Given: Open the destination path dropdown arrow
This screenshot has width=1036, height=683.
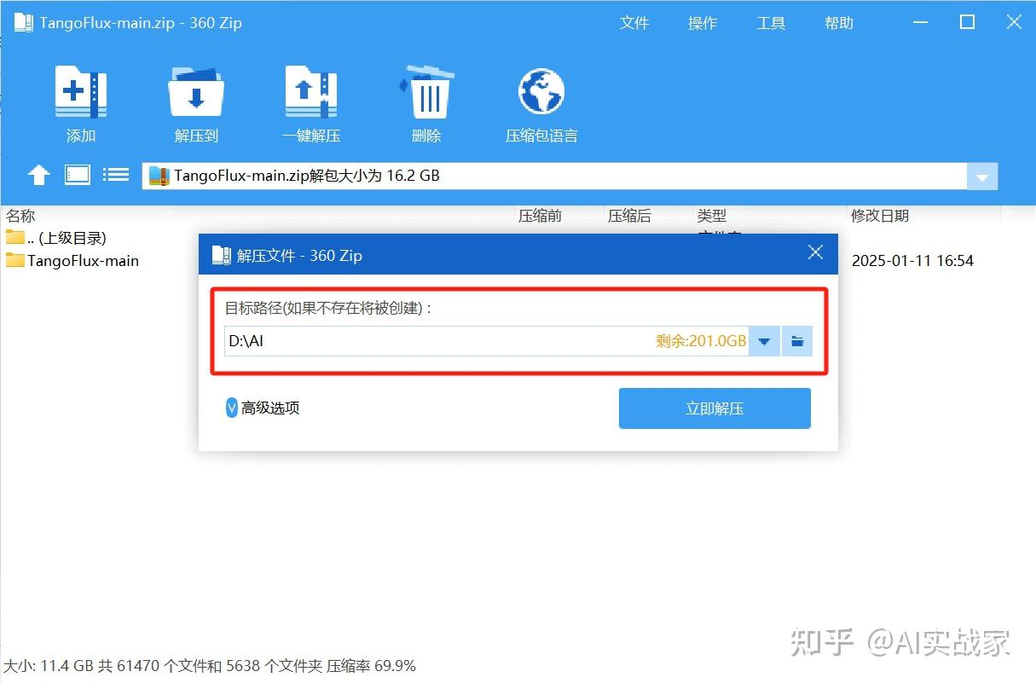Looking at the screenshot, I should [x=763, y=340].
